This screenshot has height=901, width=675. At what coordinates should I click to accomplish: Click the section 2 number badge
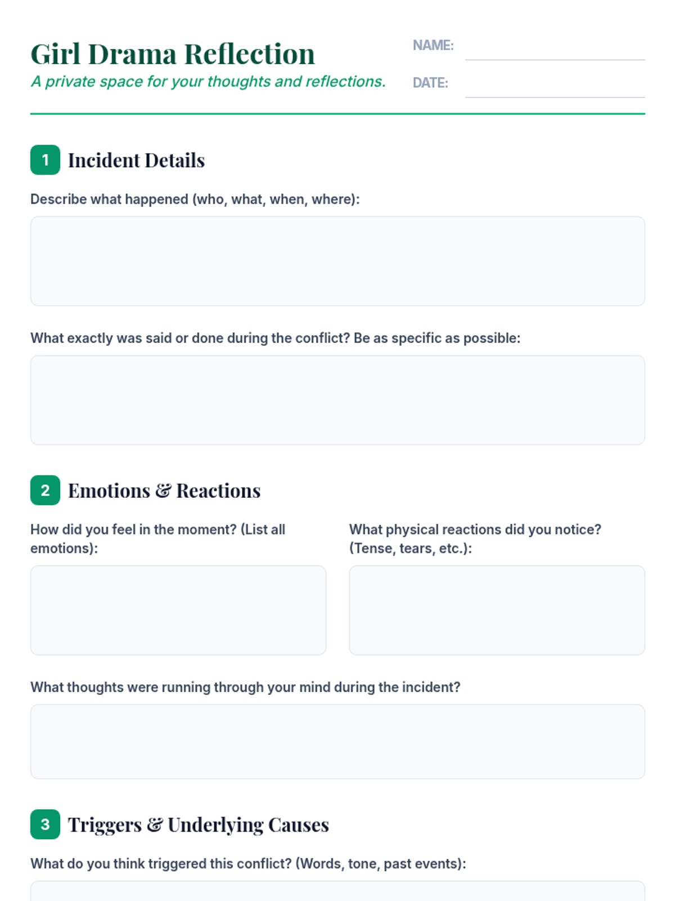[45, 490]
